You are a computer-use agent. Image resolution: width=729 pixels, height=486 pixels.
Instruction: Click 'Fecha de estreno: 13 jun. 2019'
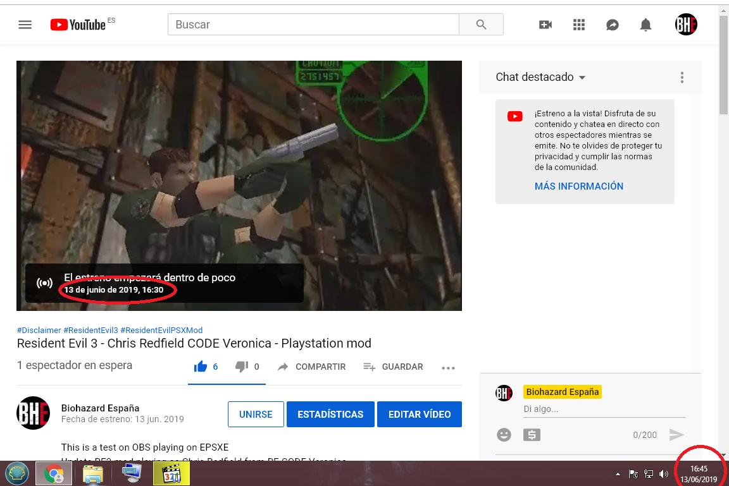(122, 419)
